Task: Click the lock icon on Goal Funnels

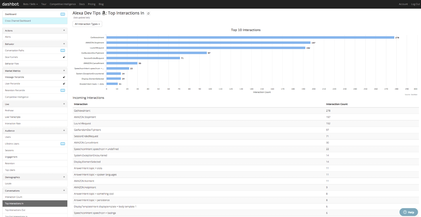Action: pos(64,57)
